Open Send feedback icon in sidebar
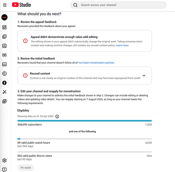Screen dimensions: 175x172 (x=4, y=170)
